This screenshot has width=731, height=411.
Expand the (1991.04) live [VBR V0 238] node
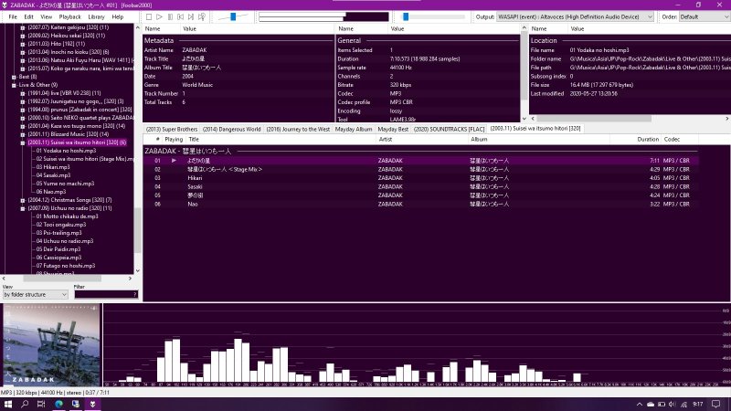coord(22,94)
